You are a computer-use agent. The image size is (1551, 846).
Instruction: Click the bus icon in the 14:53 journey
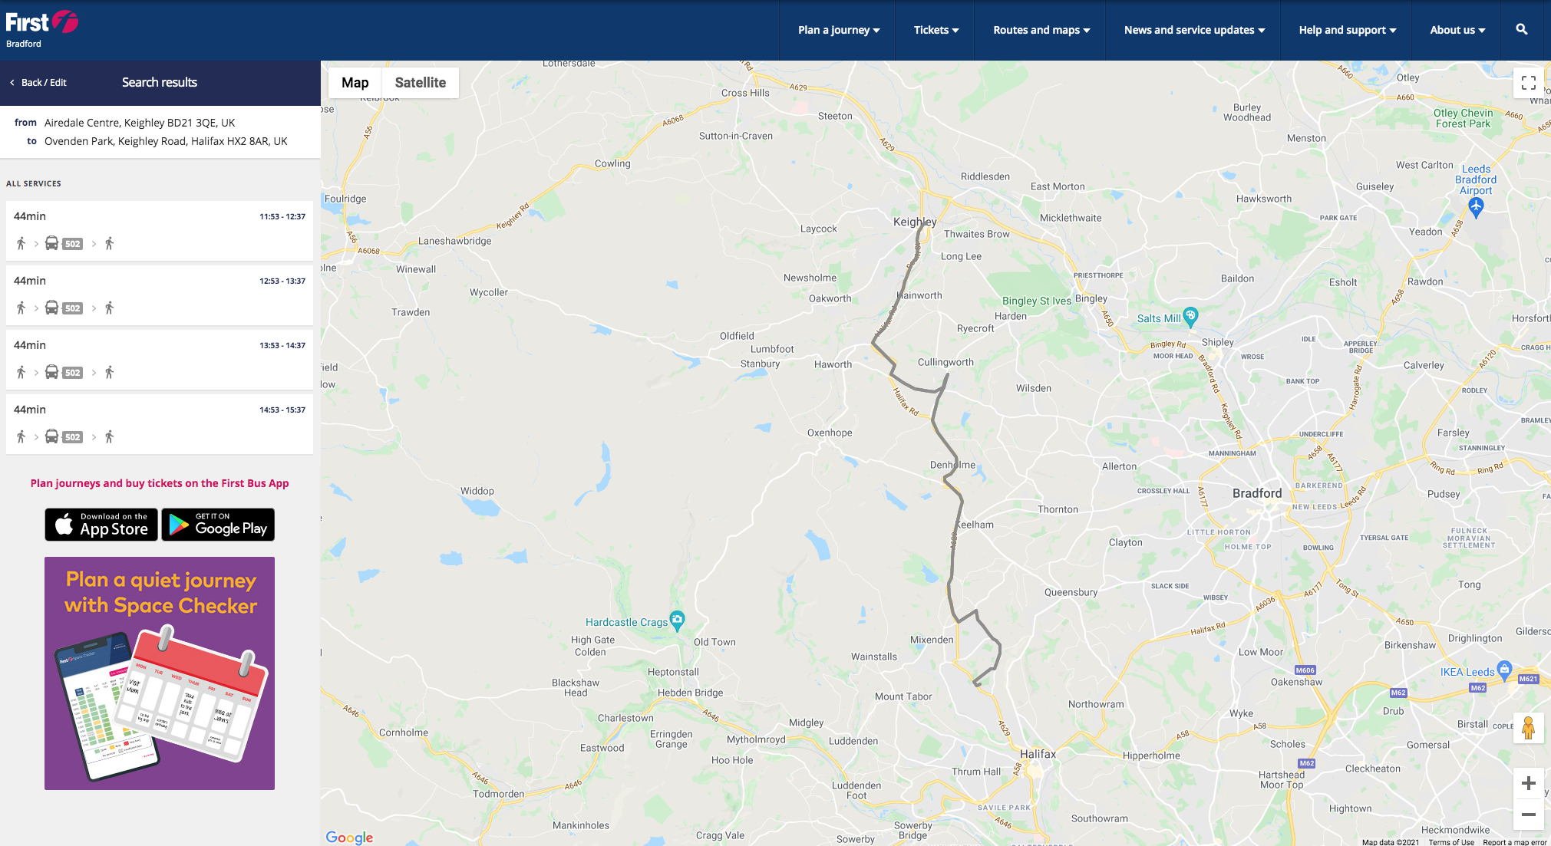tap(51, 436)
